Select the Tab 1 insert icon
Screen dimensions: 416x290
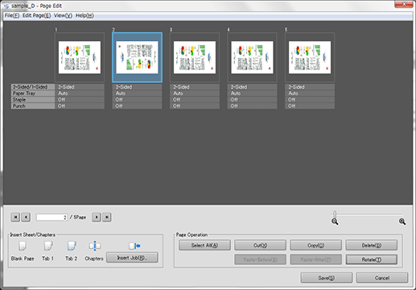(x=48, y=246)
